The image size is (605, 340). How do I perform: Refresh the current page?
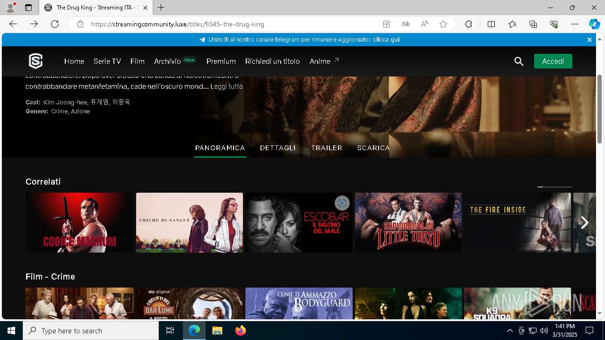pos(55,24)
